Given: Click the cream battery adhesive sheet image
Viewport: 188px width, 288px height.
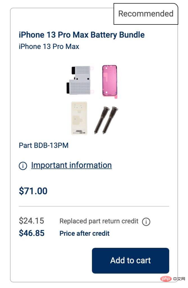Looking at the screenshot, I should [79, 118].
